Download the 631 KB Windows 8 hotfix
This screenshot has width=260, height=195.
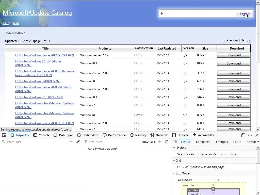tap(234, 81)
